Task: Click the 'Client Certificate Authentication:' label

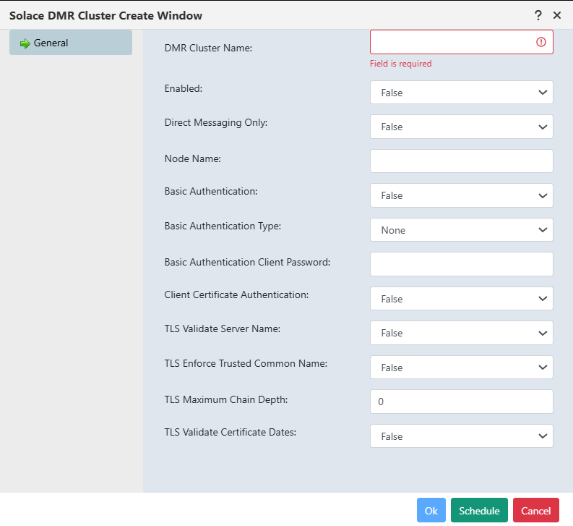Action: tap(236, 294)
